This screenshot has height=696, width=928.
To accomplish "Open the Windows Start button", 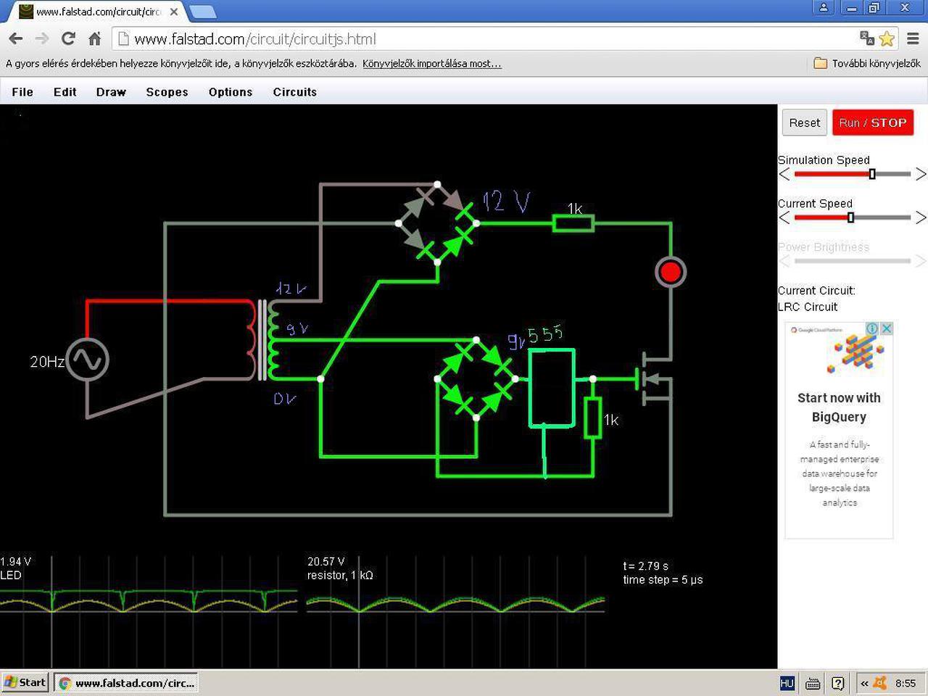I will click(x=25, y=682).
